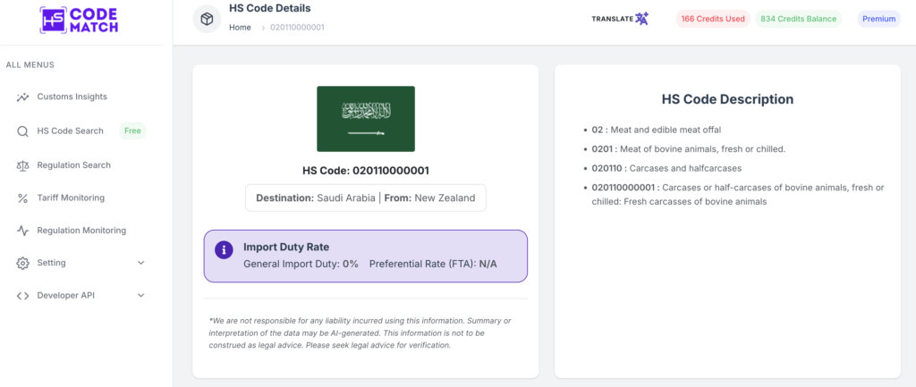
Task: Click the Regulation Search scales icon
Action: 22,165
